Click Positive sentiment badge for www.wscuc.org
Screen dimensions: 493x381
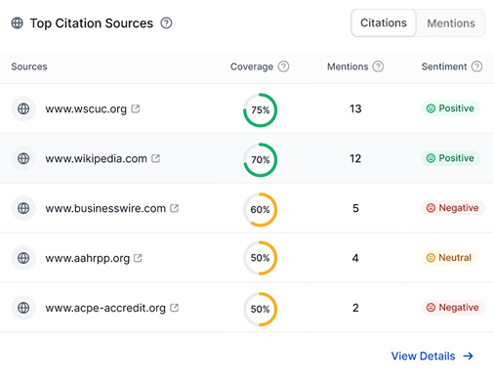[x=451, y=108]
